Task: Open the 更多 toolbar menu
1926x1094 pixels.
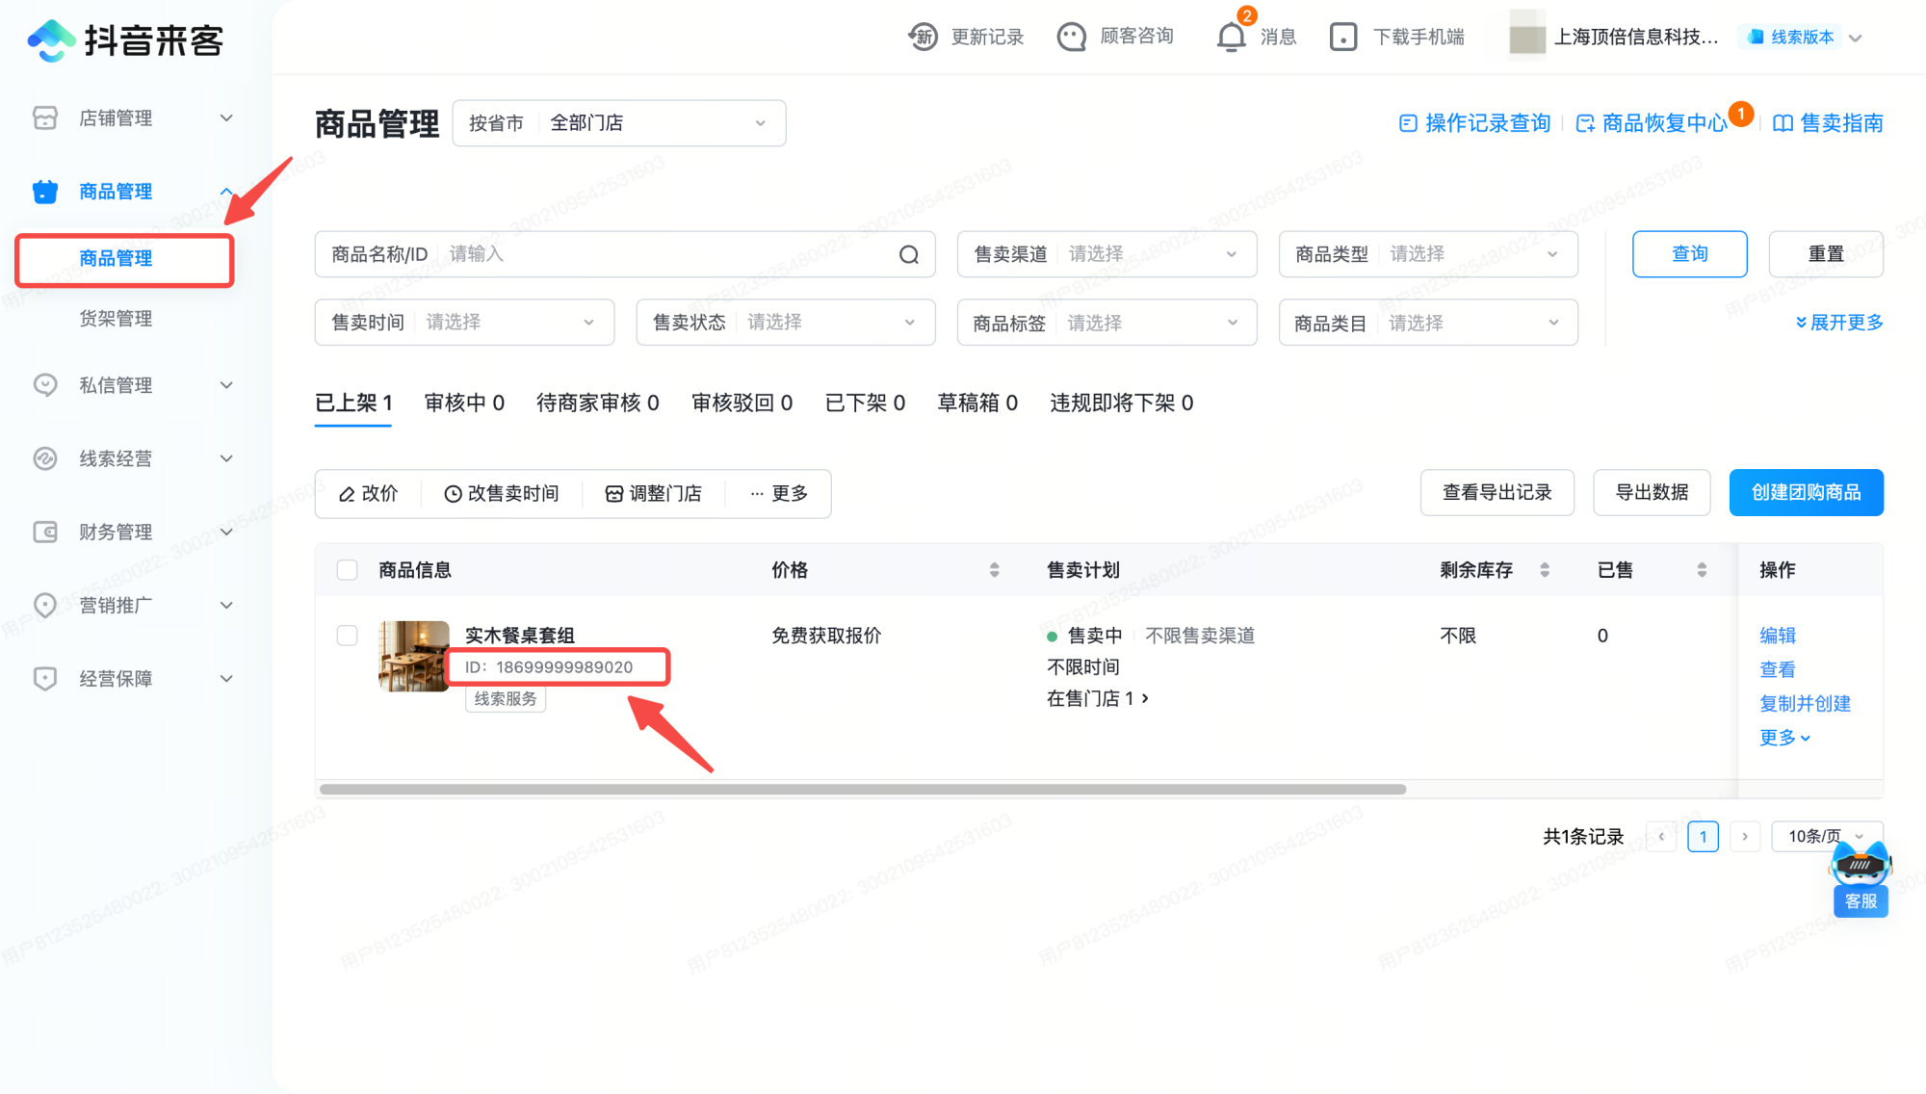Action: (779, 493)
